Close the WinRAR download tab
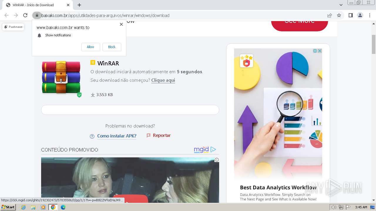376x211 pixels. point(68,5)
